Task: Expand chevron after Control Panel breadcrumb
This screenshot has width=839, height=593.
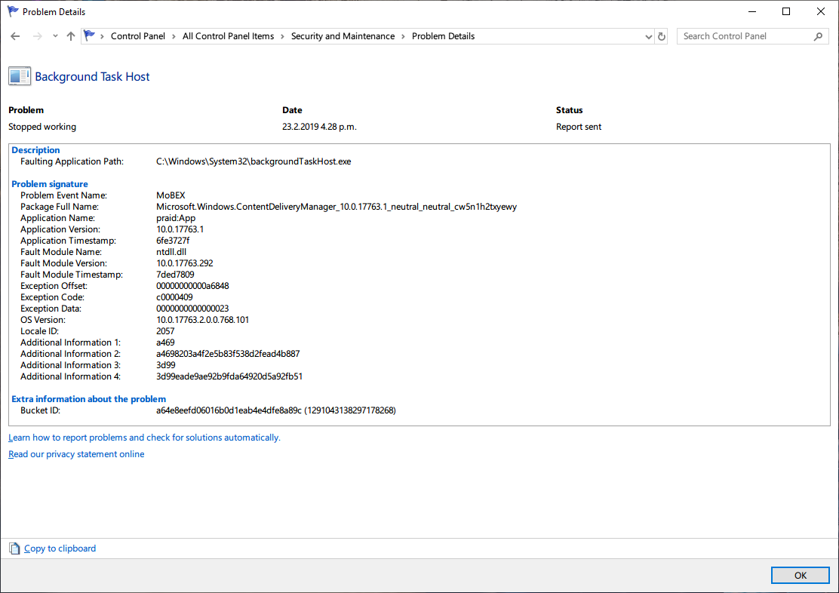Action: pyautogui.click(x=174, y=36)
